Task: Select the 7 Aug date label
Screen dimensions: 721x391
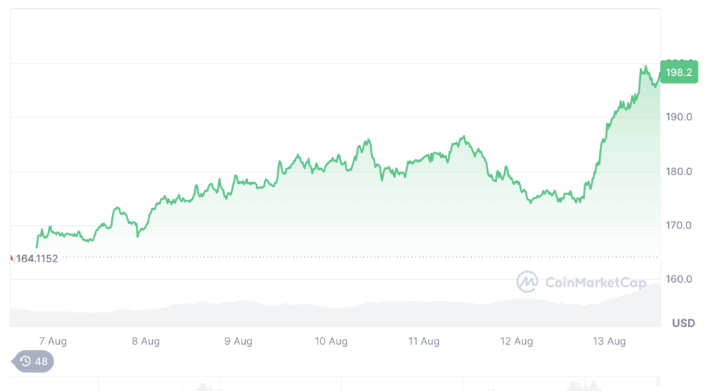Action: 53,341
